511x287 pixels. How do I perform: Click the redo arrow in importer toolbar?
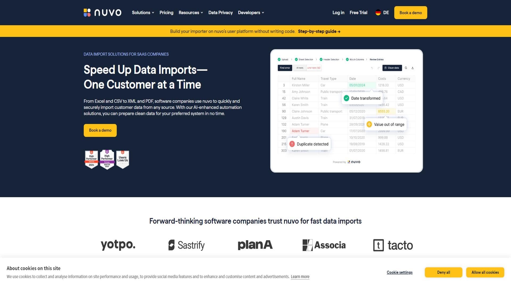coord(378,68)
